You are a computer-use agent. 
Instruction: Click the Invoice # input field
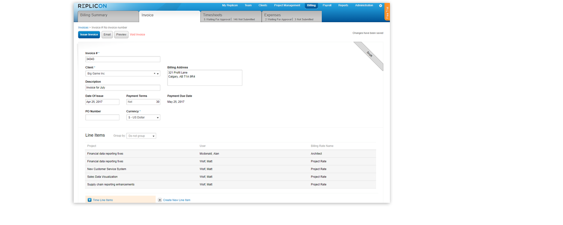123,59
